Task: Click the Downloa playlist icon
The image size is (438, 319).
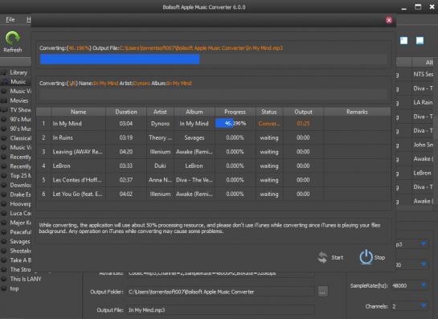Action: pyautogui.click(x=4, y=185)
